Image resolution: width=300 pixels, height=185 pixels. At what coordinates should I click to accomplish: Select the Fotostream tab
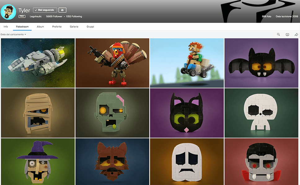tap(22, 27)
